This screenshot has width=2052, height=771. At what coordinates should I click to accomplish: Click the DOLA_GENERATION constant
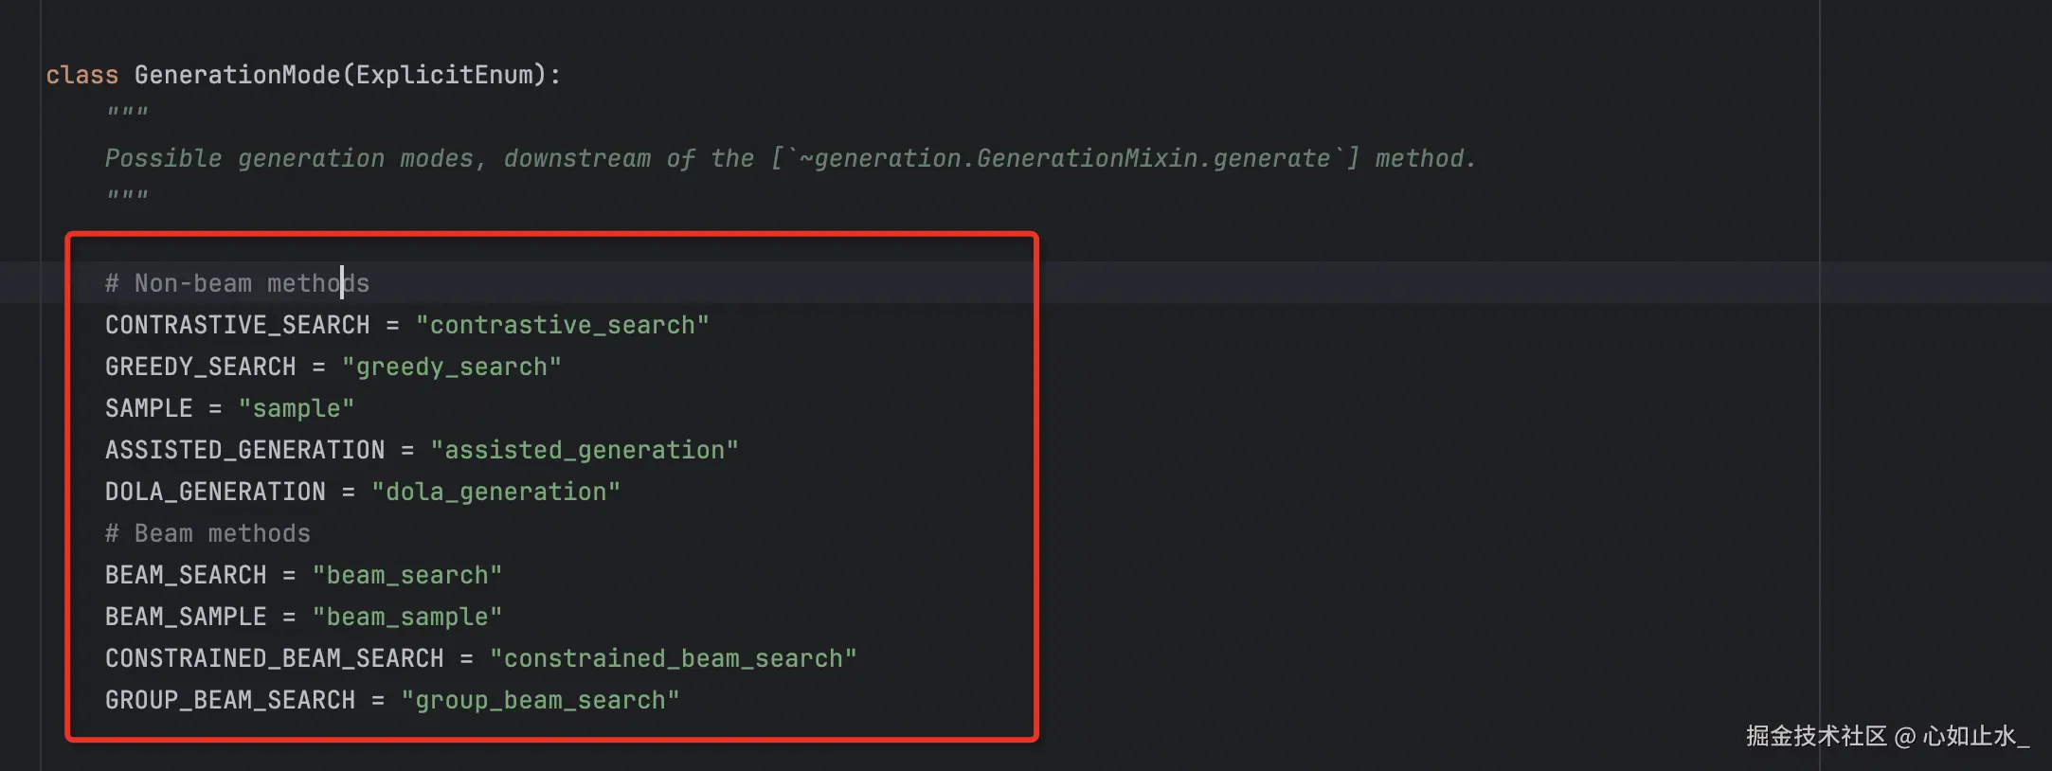[x=215, y=492]
